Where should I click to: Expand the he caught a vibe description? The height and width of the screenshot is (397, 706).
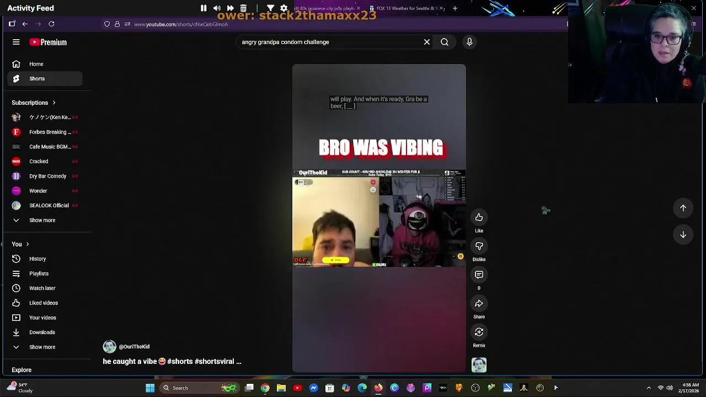pyautogui.click(x=172, y=362)
